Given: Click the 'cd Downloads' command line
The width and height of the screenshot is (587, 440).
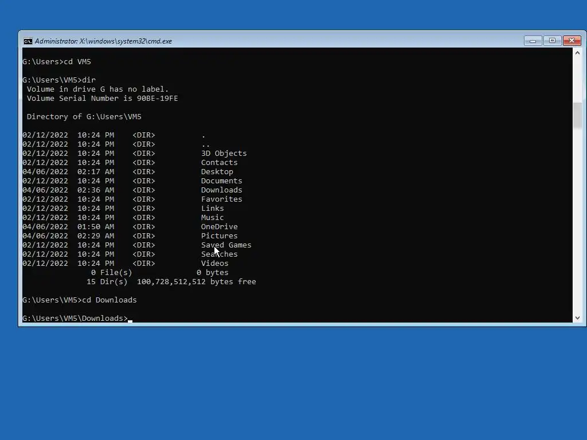Looking at the screenshot, I should [80, 300].
